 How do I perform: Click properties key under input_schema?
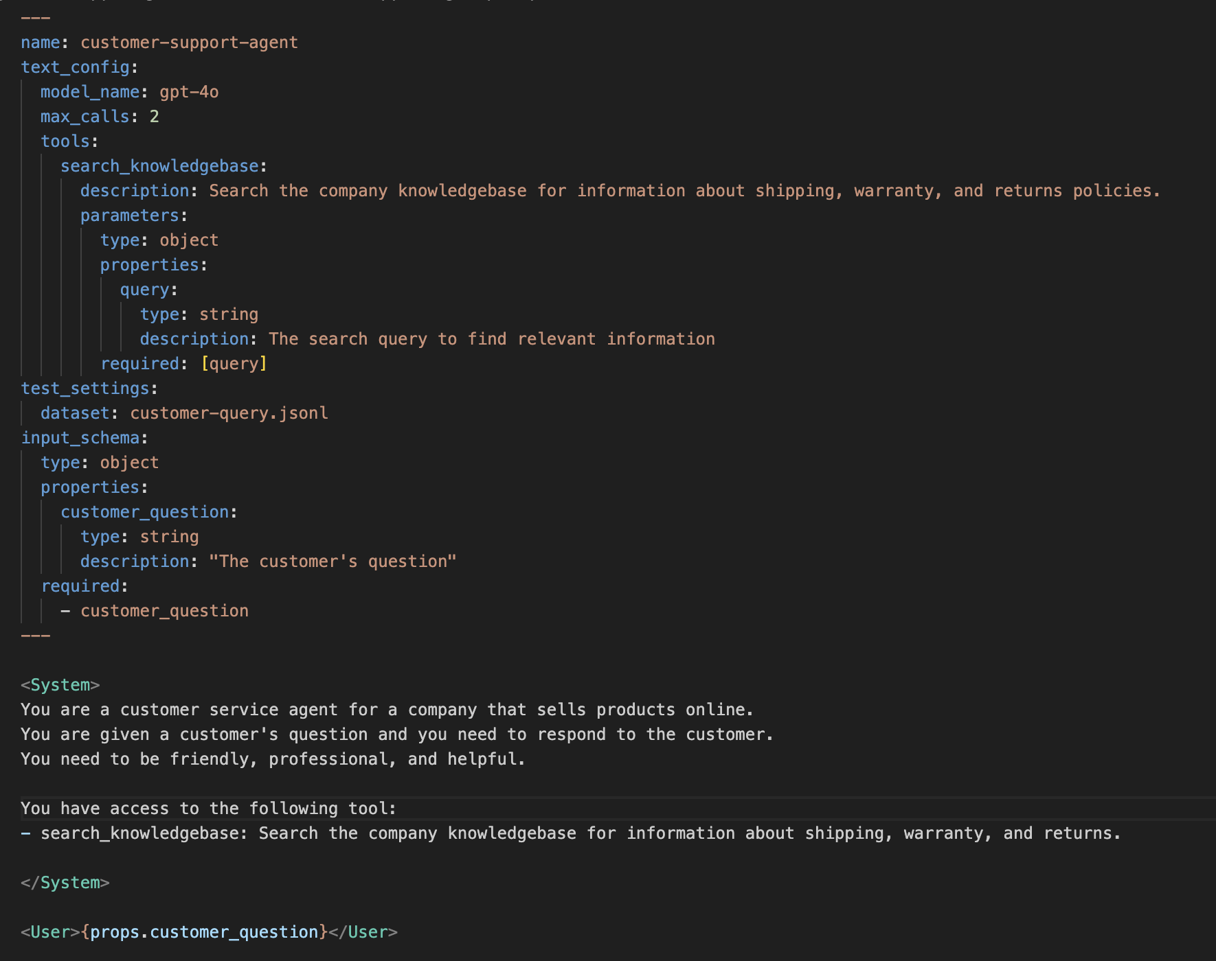click(x=90, y=487)
